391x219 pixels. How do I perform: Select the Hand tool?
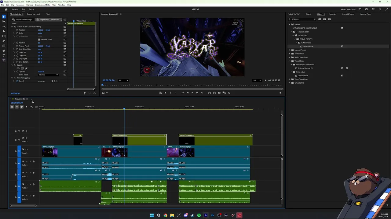pos(4,51)
